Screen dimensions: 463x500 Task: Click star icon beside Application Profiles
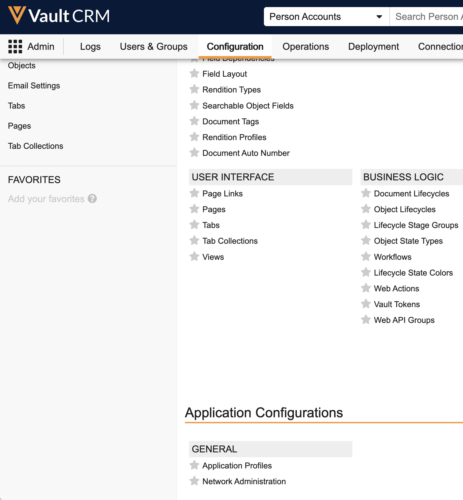[x=194, y=465]
